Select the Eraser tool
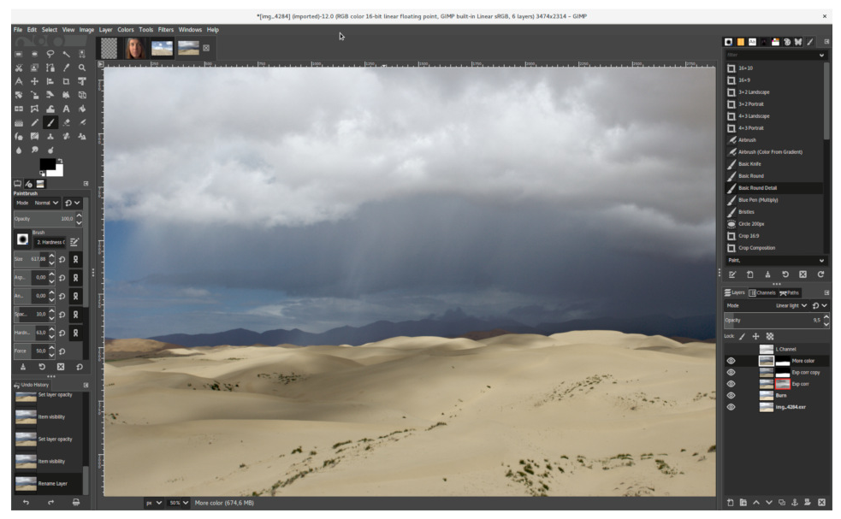The height and width of the screenshot is (519, 841). [66, 123]
